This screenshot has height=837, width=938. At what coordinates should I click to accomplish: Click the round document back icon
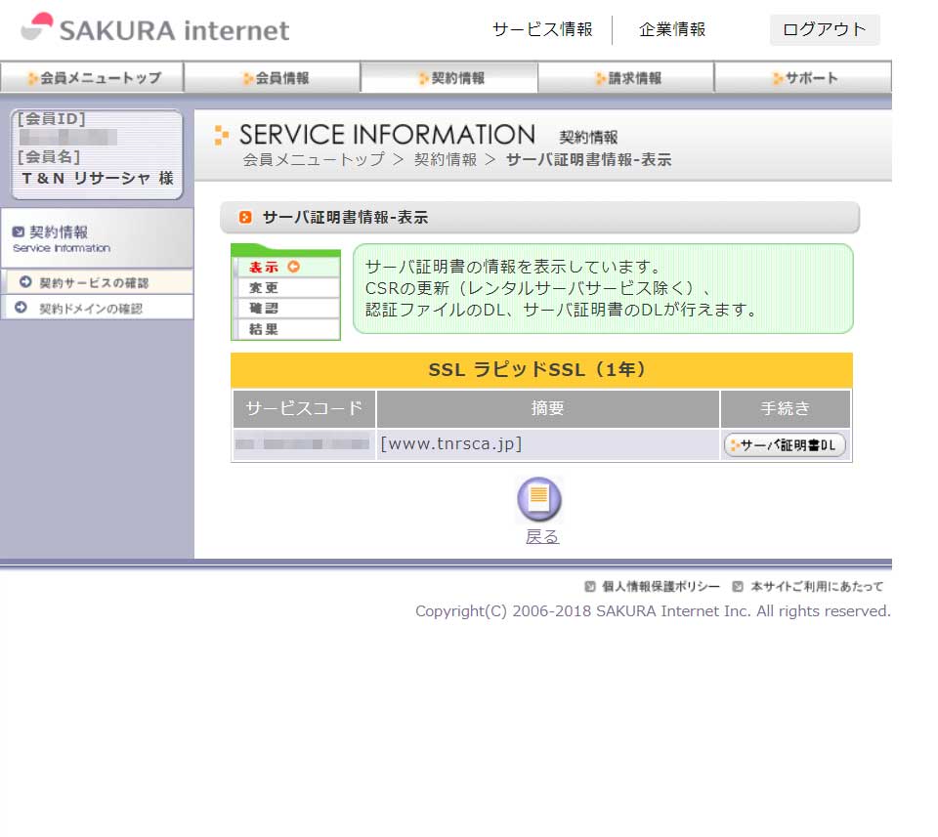(x=539, y=499)
